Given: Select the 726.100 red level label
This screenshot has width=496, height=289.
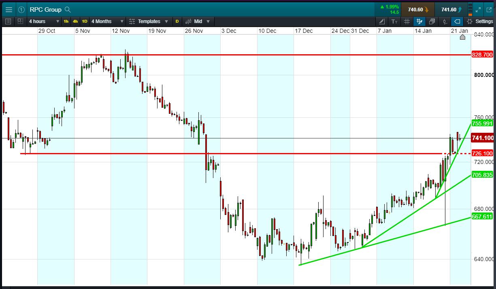Looking at the screenshot, I should coord(483,153).
